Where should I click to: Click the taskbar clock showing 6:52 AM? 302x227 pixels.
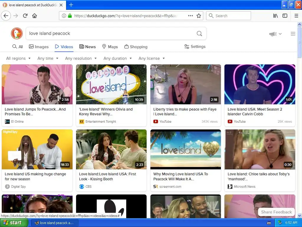(x=291, y=223)
